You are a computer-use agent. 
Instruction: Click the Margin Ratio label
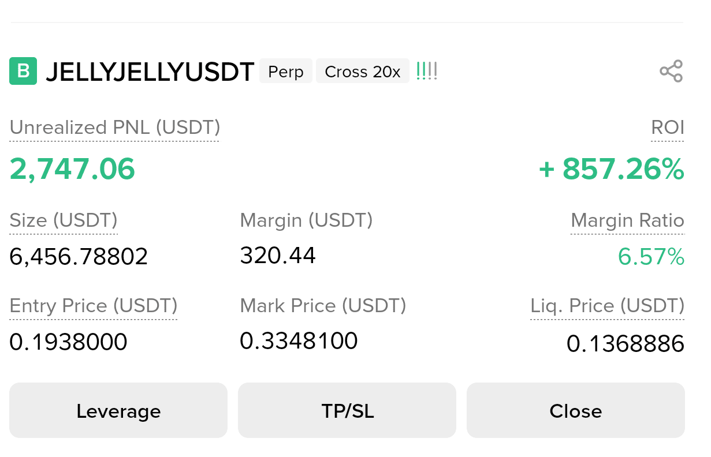click(x=627, y=220)
